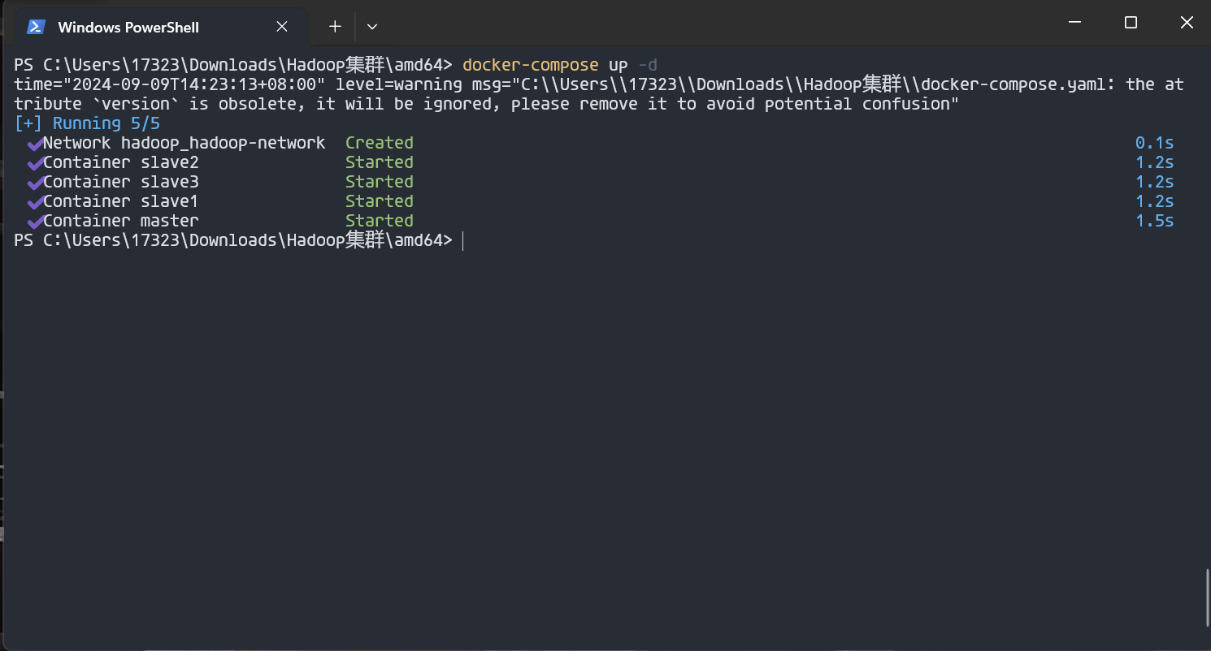Open a new tab with the plus button
Screen dimensions: 1211x651
pyautogui.click(x=335, y=27)
